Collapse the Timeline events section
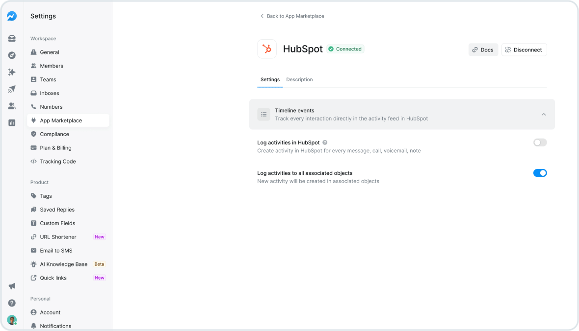 (544, 114)
